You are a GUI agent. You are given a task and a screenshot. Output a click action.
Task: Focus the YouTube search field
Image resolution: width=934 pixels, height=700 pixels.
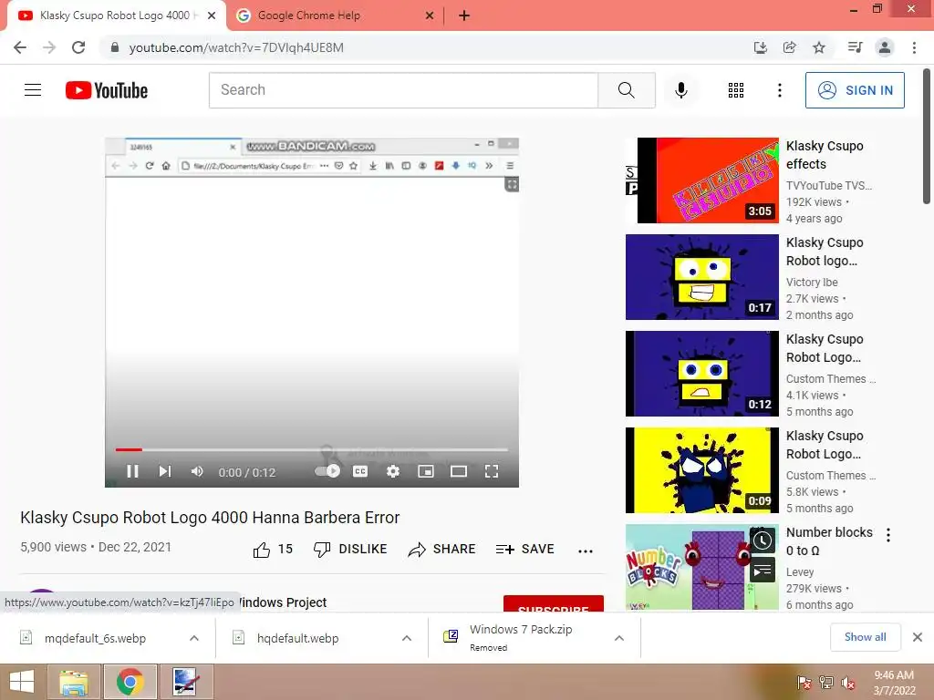click(x=403, y=90)
